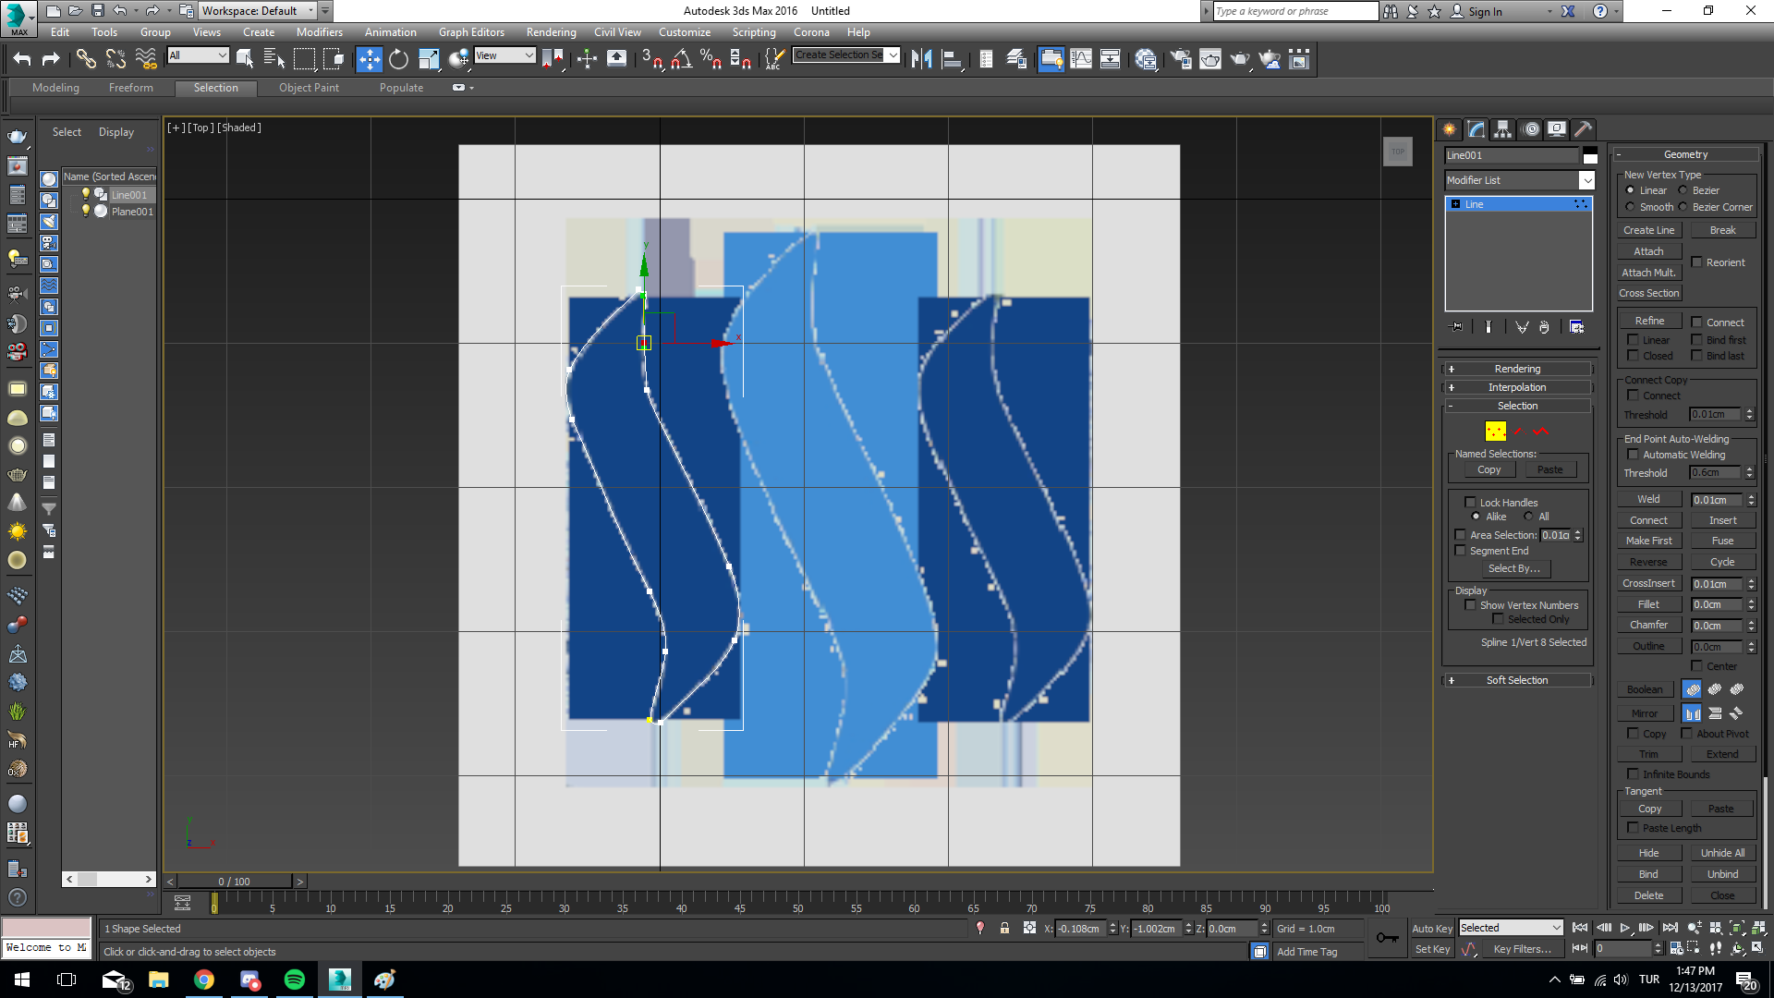This screenshot has height=998, width=1774.
Task: Toggle the Segment End checkbox
Action: (1460, 551)
